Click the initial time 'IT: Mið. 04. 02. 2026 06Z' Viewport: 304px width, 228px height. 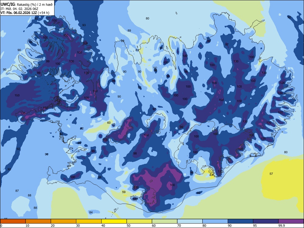coord(19,9)
